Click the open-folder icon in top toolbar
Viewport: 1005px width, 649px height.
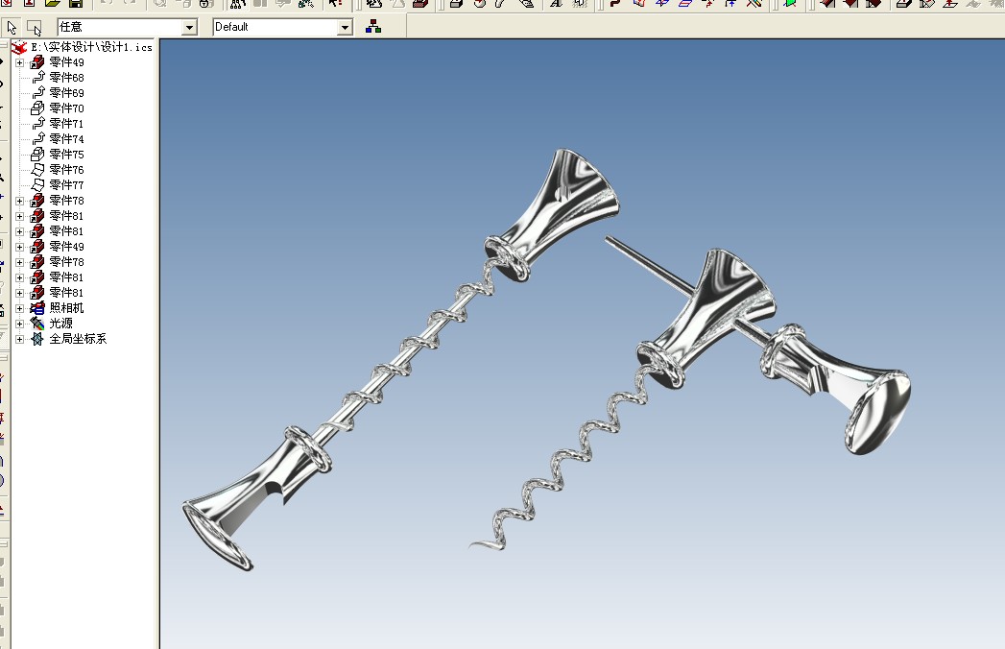point(53,3)
